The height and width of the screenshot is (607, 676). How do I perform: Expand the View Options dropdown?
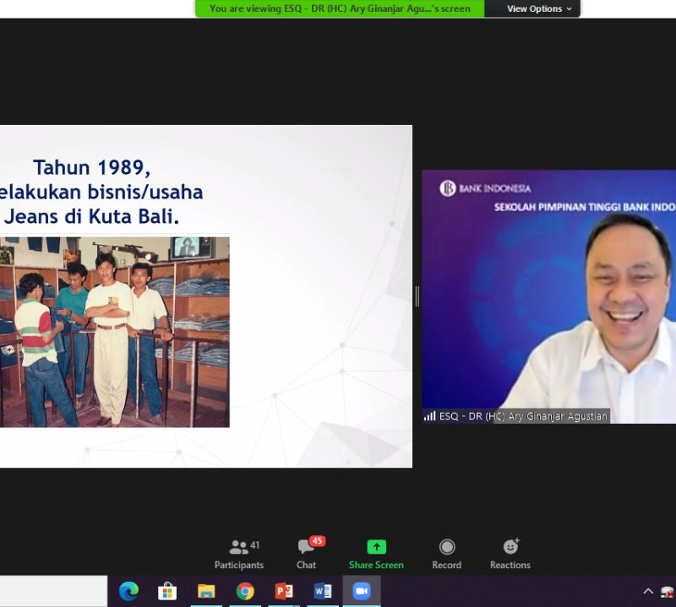[x=538, y=8]
